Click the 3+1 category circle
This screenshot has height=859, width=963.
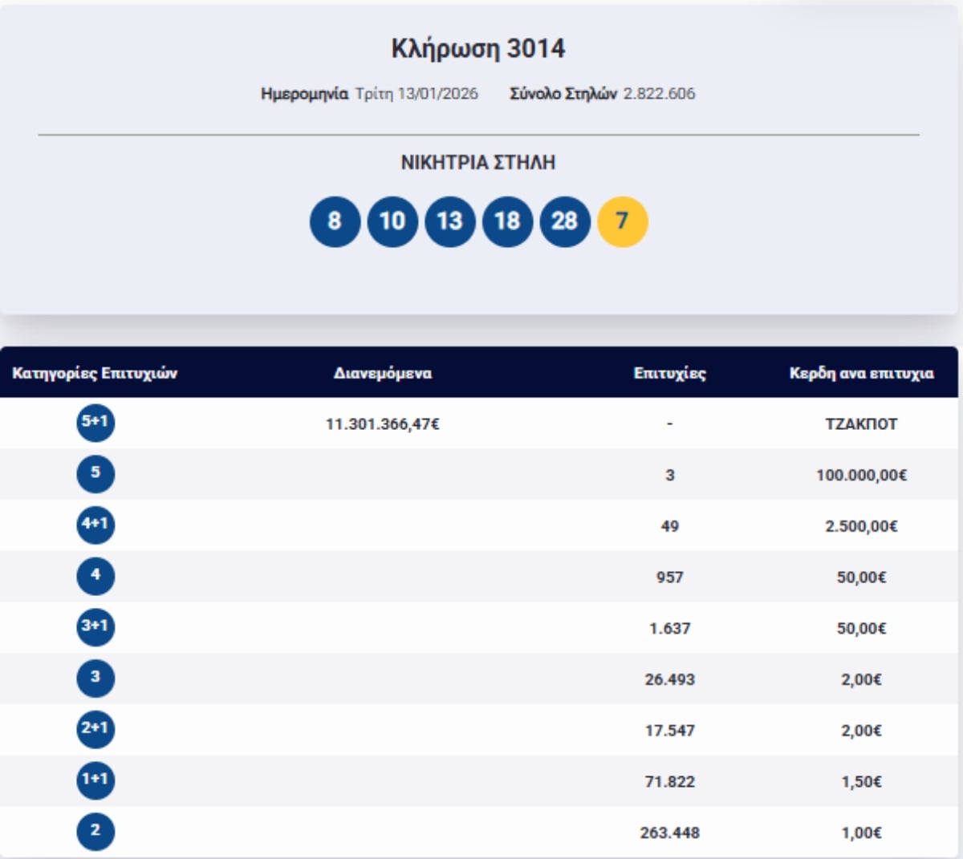pyautogui.click(x=95, y=626)
